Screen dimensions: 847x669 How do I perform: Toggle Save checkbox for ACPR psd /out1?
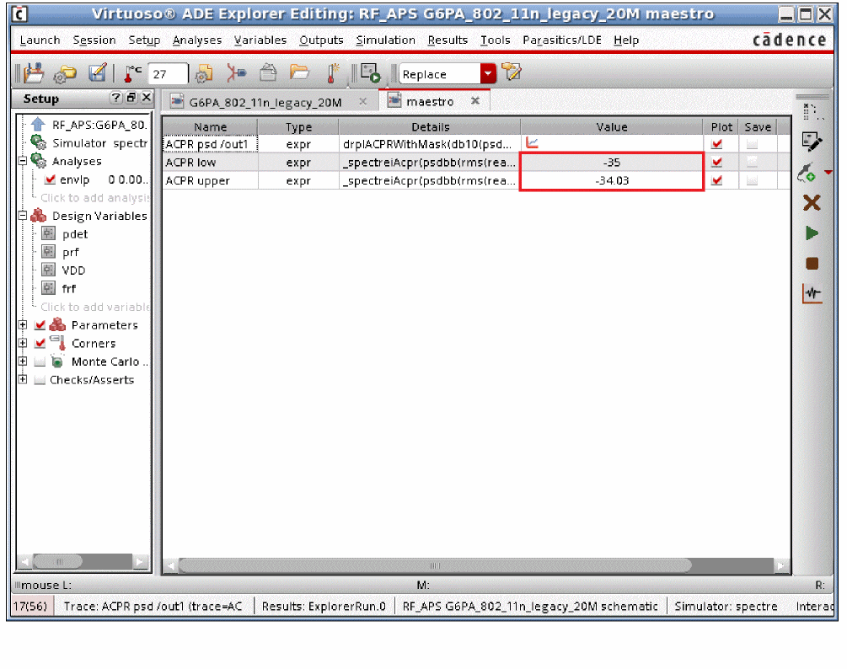pos(752,144)
